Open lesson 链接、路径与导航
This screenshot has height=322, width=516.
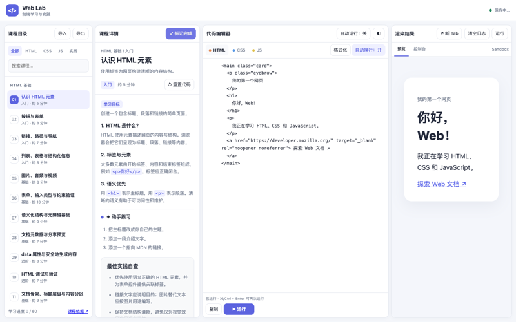pos(48,139)
